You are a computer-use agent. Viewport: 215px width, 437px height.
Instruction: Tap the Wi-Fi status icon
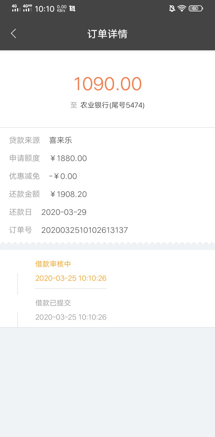pyautogui.click(x=182, y=8)
